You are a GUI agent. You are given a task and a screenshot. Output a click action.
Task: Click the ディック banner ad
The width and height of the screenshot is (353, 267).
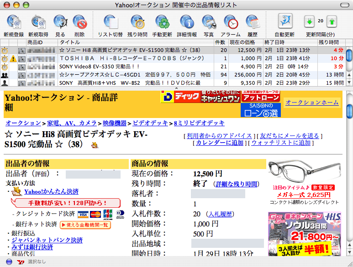coord(180,97)
